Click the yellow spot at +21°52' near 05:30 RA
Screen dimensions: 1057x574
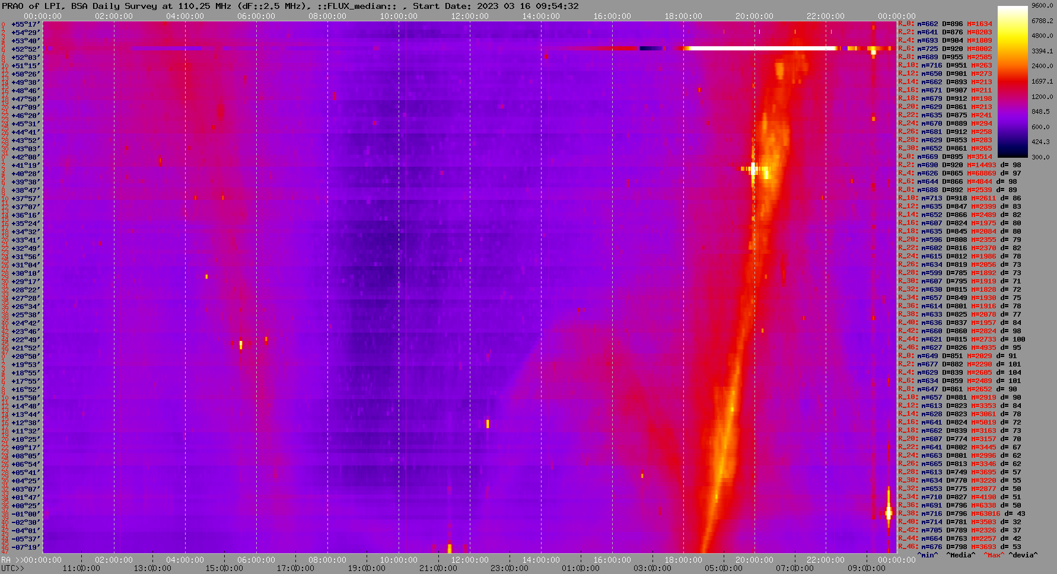[x=241, y=345]
